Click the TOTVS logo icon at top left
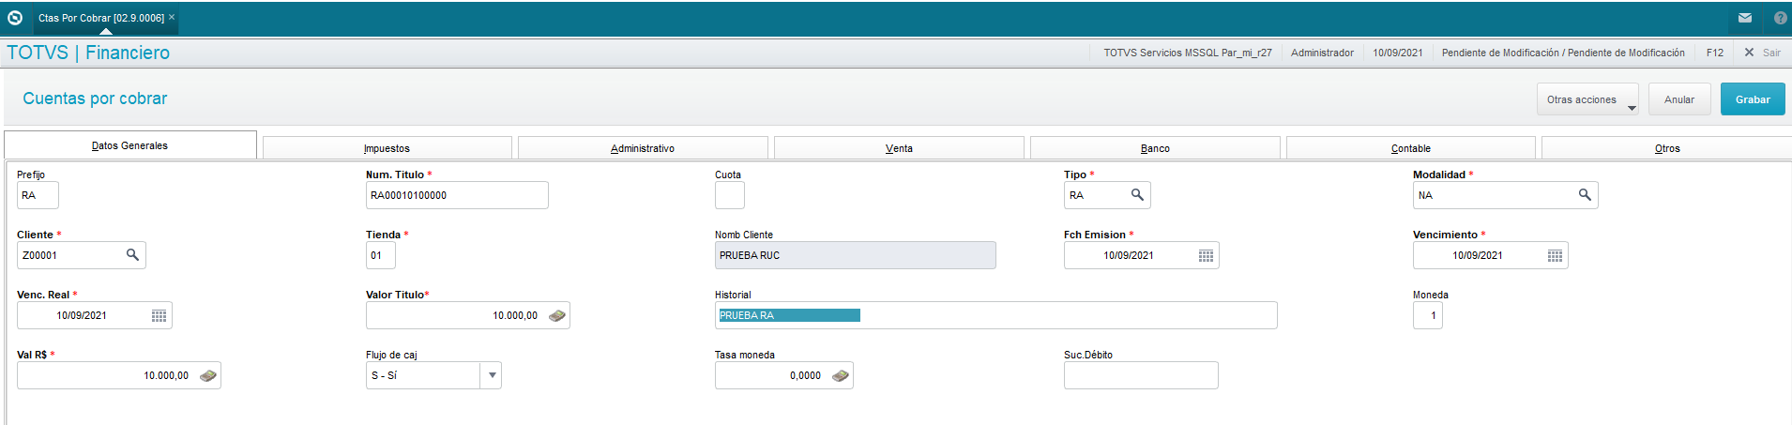 click(x=15, y=18)
